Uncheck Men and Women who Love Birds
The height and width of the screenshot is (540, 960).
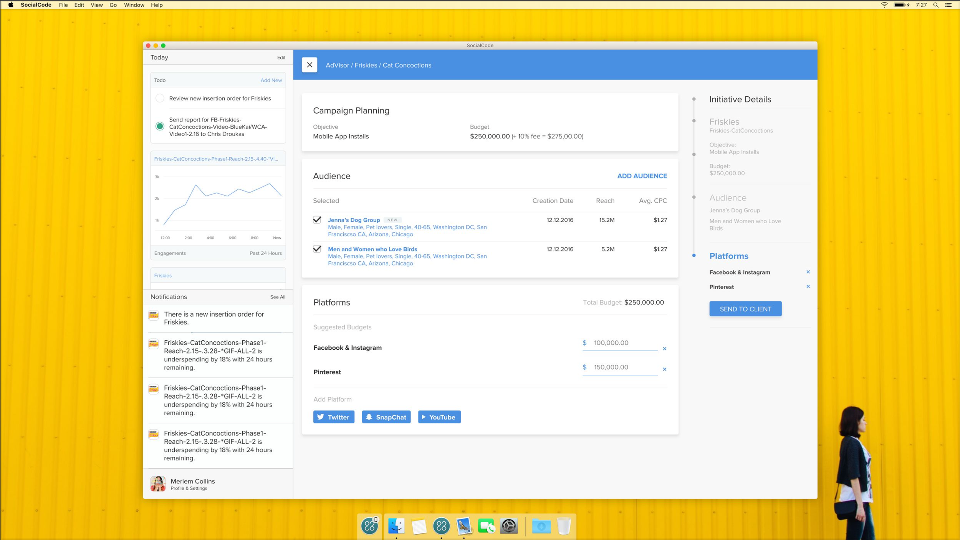point(317,249)
